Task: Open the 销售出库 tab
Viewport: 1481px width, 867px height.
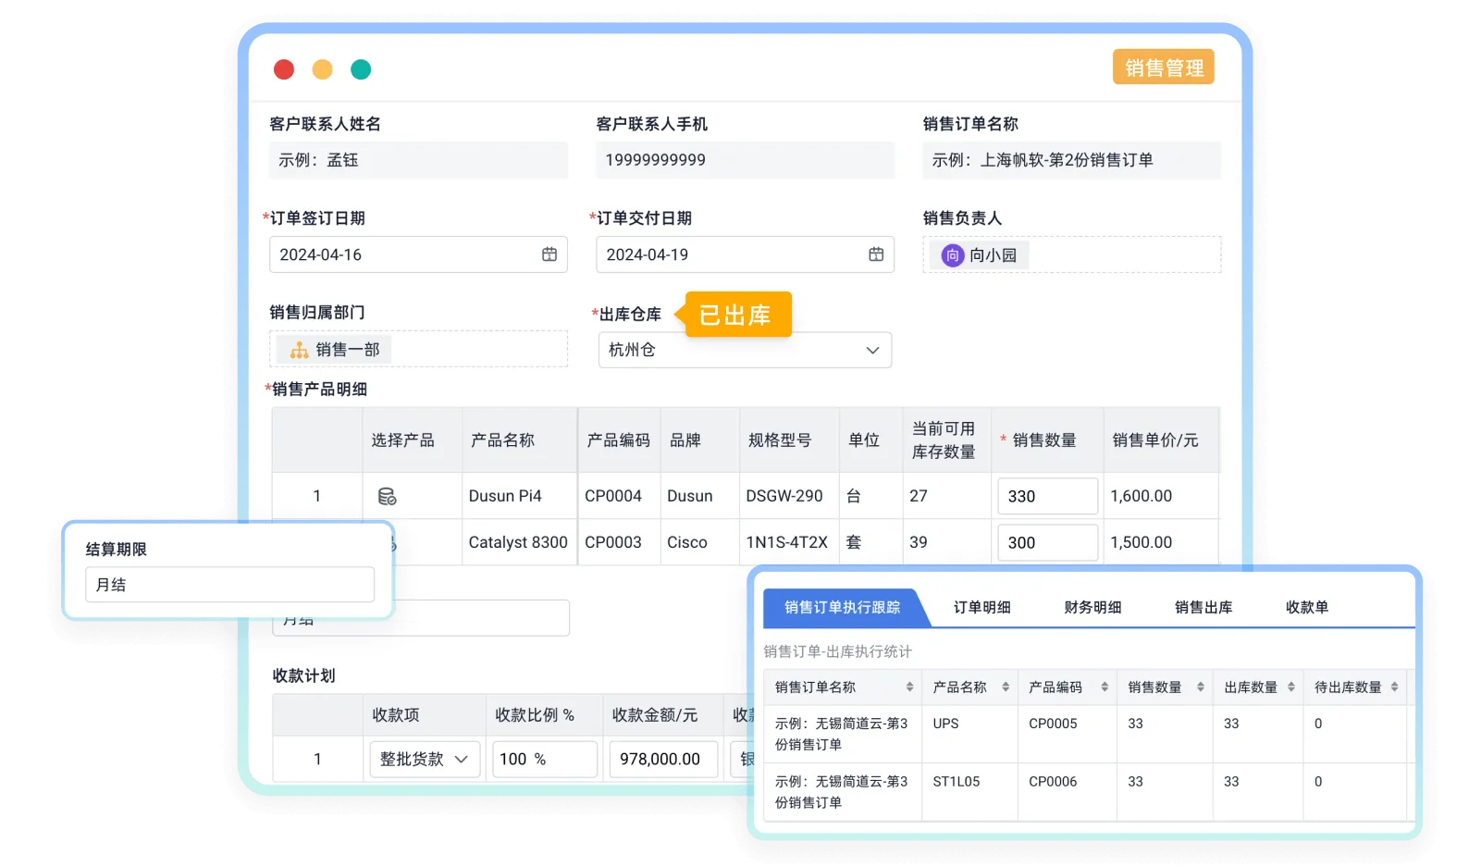Action: click(1203, 607)
